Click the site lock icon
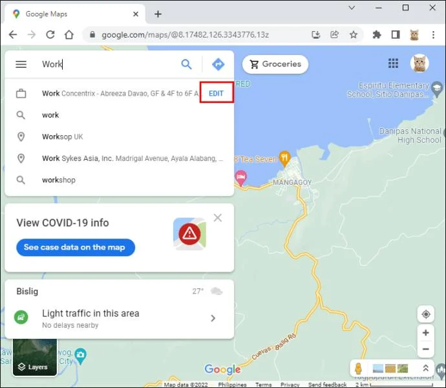Image resolution: width=446 pixels, height=388 pixels. (x=92, y=35)
